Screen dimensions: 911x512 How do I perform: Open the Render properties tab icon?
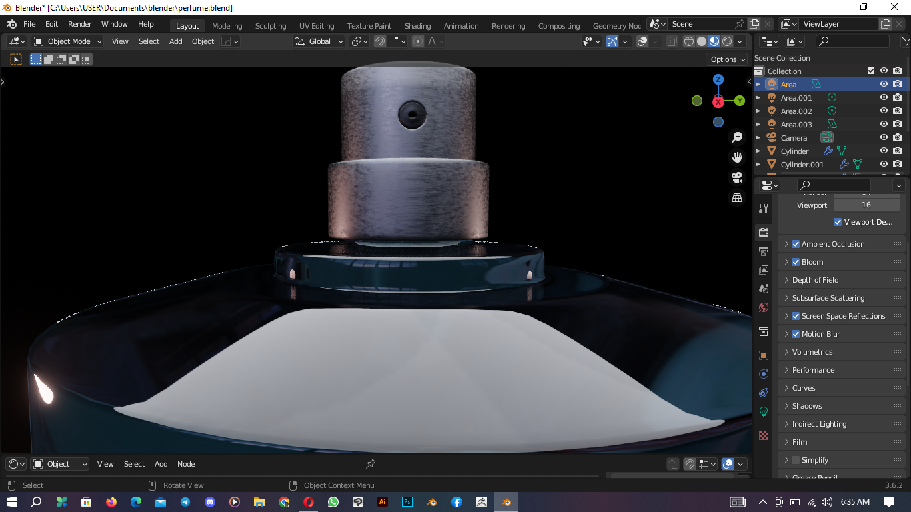[764, 233]
